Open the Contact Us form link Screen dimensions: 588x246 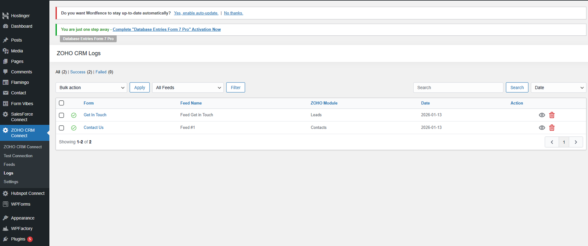(93, 127)
